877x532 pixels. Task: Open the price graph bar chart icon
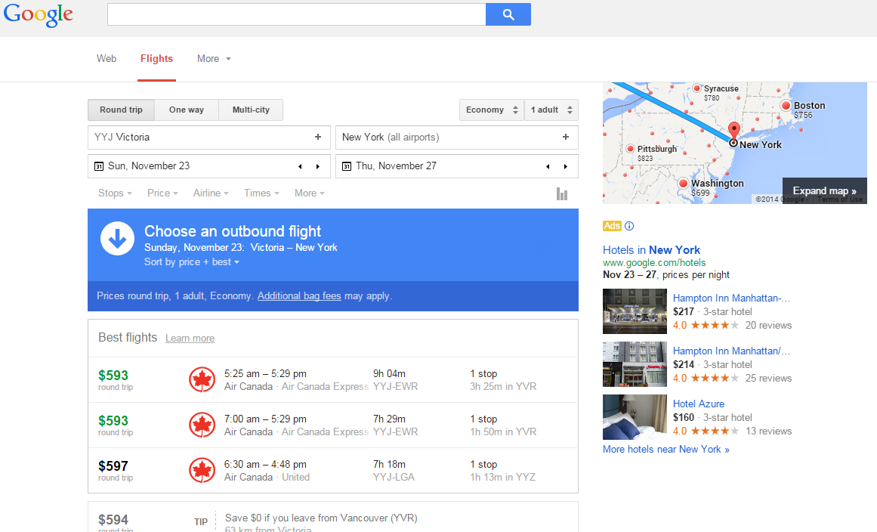[x=561, y=194]
